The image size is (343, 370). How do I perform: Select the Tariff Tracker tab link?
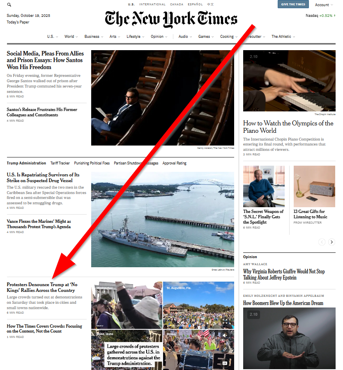pyautogui.click(x=60, y=163)
